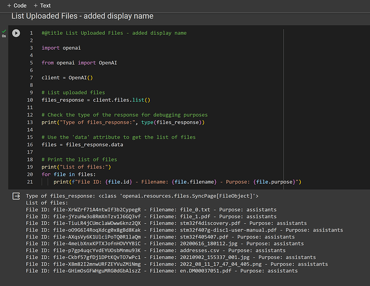Click output row for en.DM00037051.pdf

click(162, 271)
